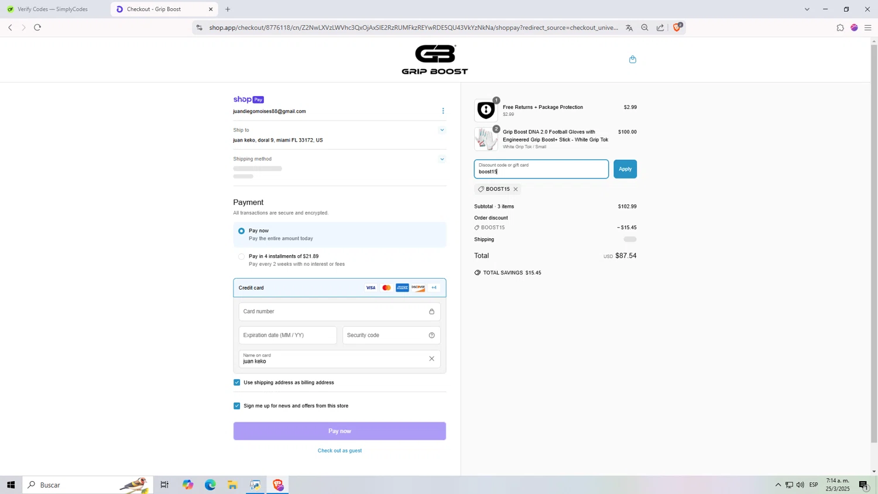Show hidden system tray icons

click(778, 485)
